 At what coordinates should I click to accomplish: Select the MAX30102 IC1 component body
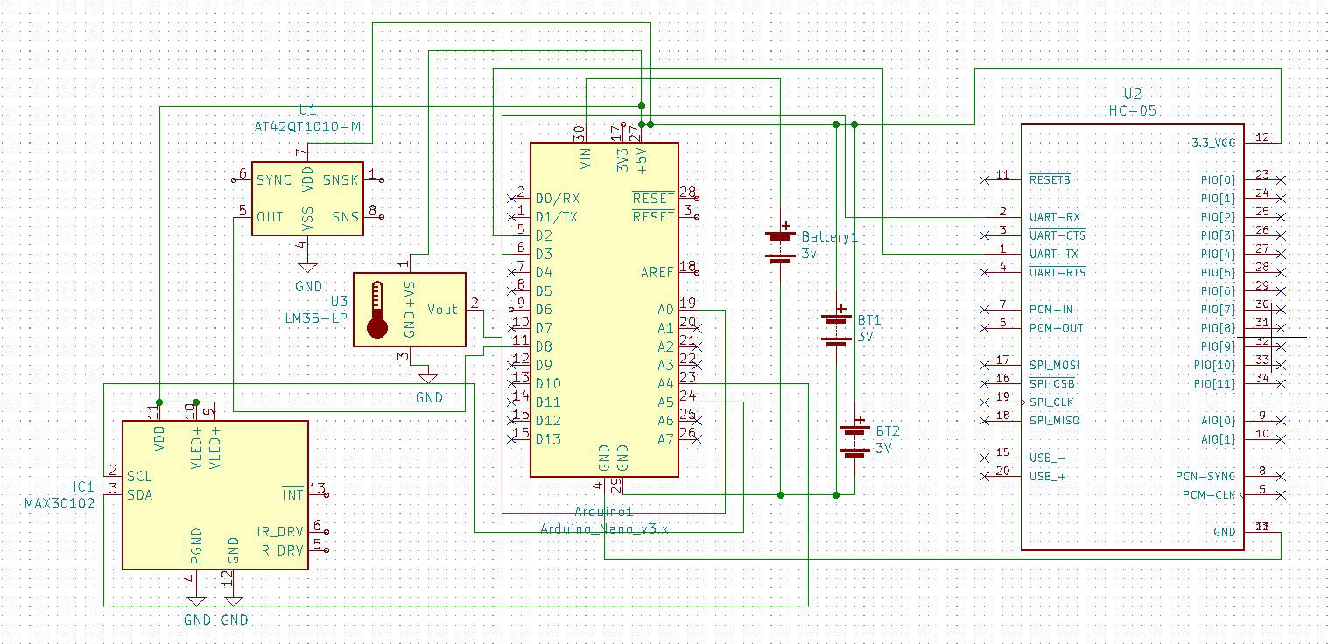(215, 495)
